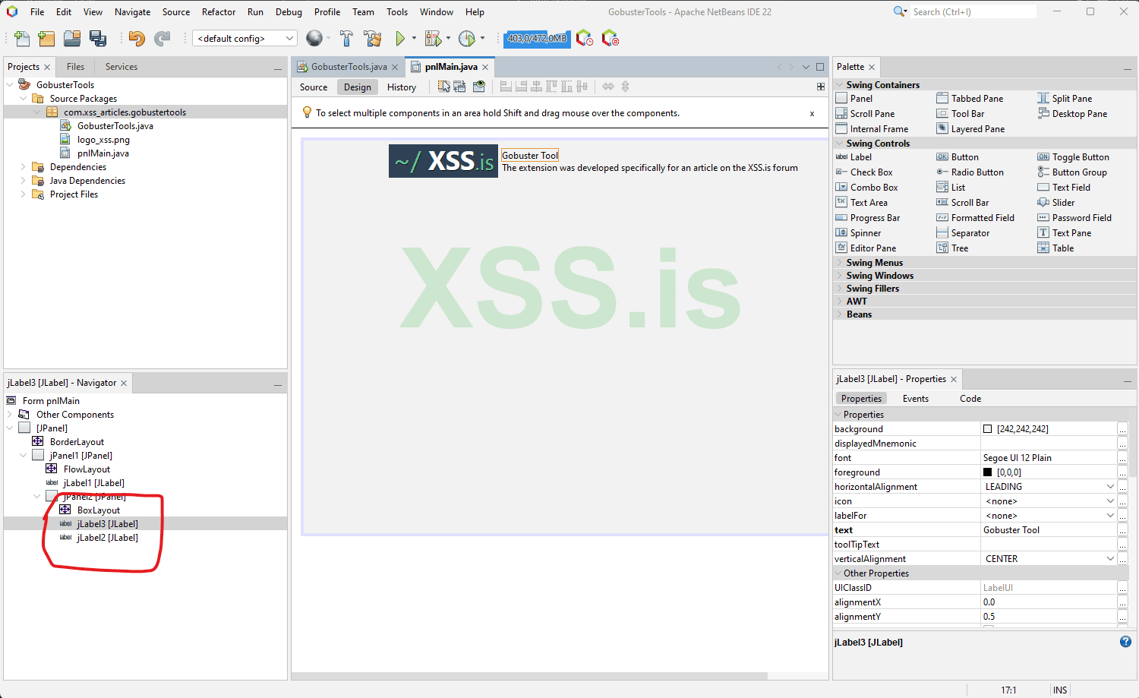Dismiss the multi-select hint with x

pos(812,113)
